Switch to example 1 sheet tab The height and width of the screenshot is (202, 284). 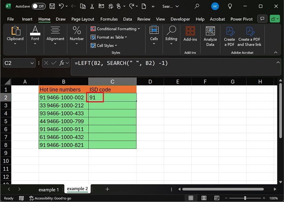pos(49,189)
